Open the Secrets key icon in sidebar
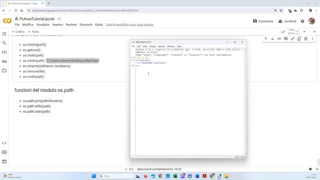The height and width of the screenshot is (180, 320). pos(4,61)
